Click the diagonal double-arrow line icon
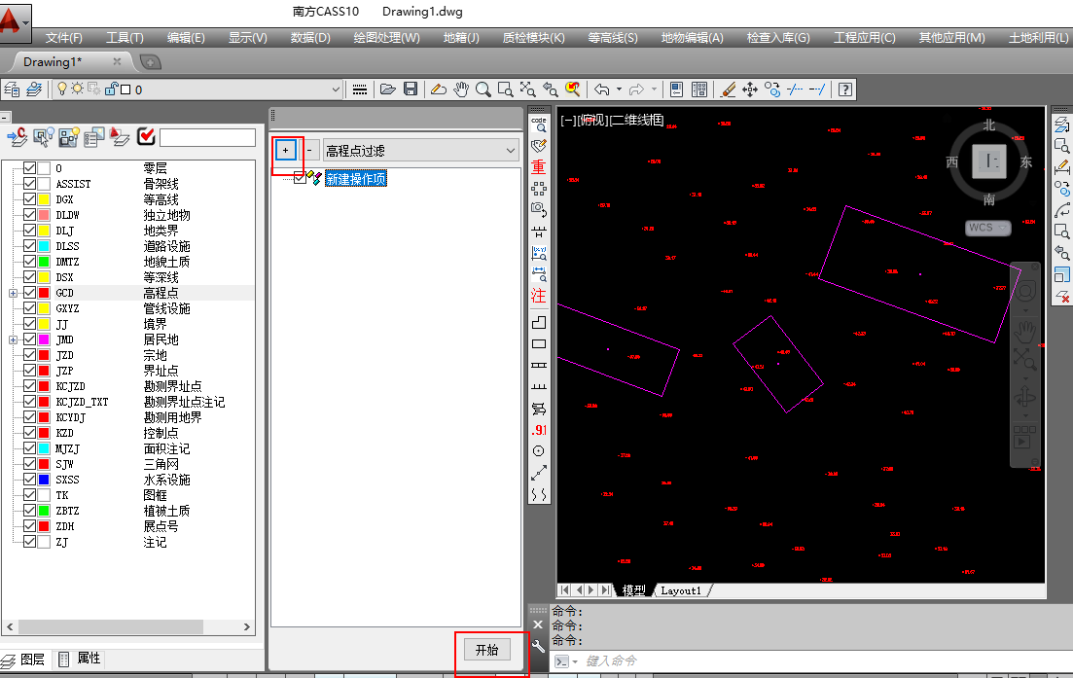This screenshot has width=1073, height=678. 539,472
